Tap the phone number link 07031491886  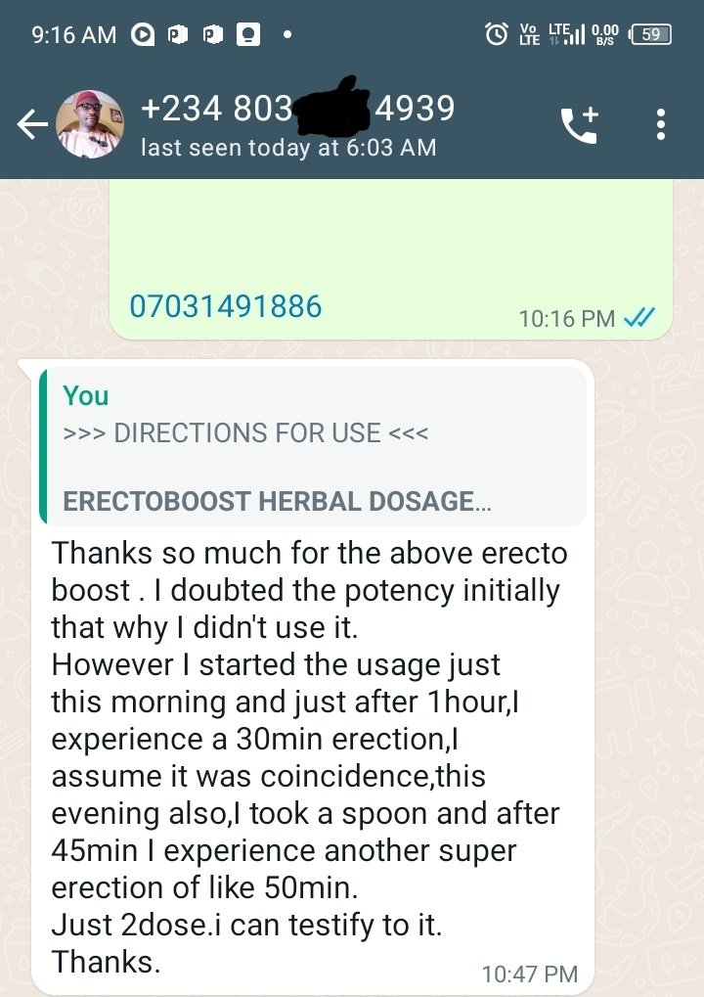tap(226, 306)
